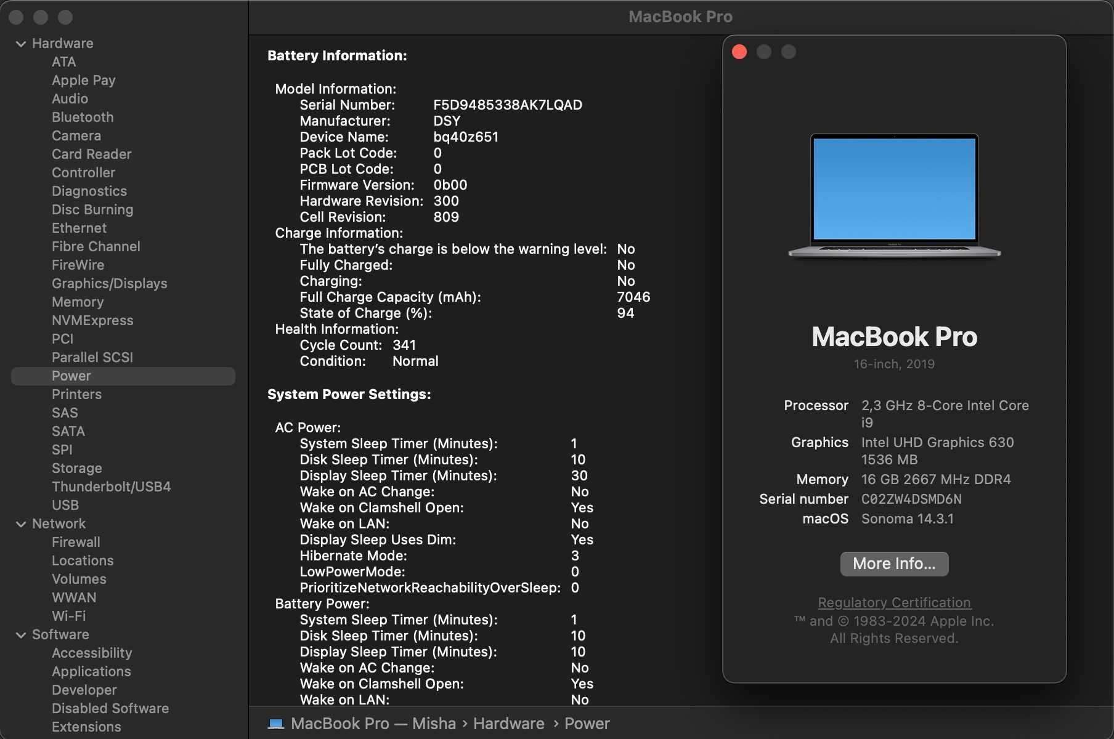Image resolution: width=1114 pixels, height=739 pixels.
Task: Click the Hardware category label in sidebar
Action: (x=63, y=43)
